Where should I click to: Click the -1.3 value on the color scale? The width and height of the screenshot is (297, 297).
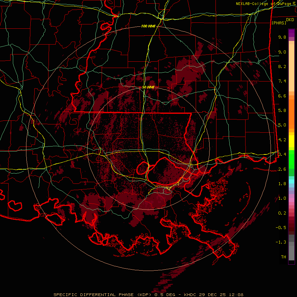[x=281, y=242]
